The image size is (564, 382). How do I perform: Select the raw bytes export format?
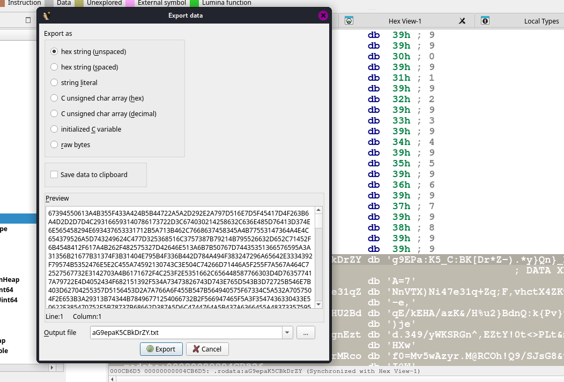click(x=54, y=145)
